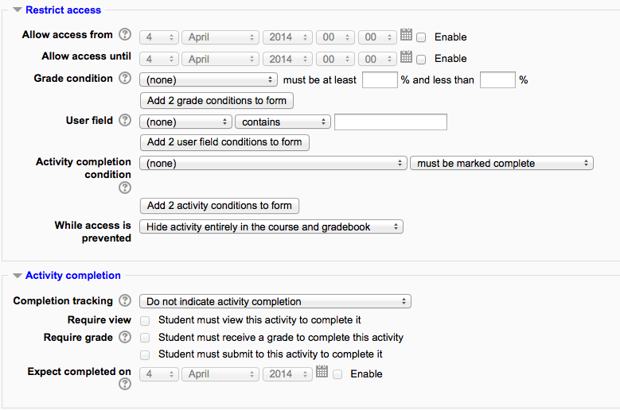Click the 'Require view' label
The width and height of the screenshot is (620, 410).
(x=99, y=319)
